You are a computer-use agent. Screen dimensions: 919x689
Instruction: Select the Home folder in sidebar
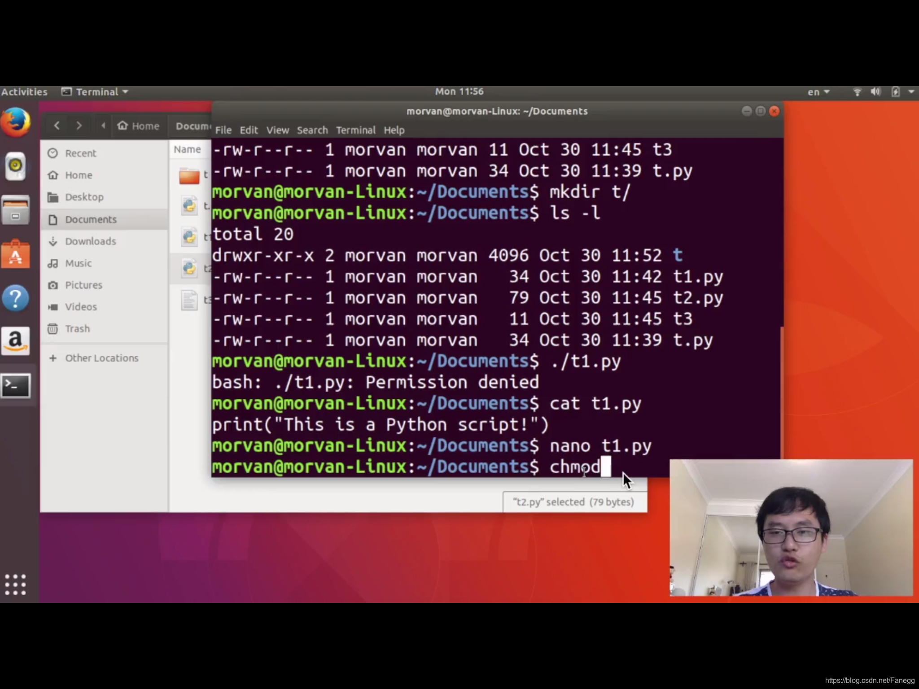78,174
